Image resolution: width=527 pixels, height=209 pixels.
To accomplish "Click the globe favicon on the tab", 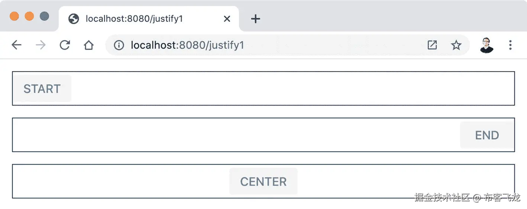I will coord(74,19).
